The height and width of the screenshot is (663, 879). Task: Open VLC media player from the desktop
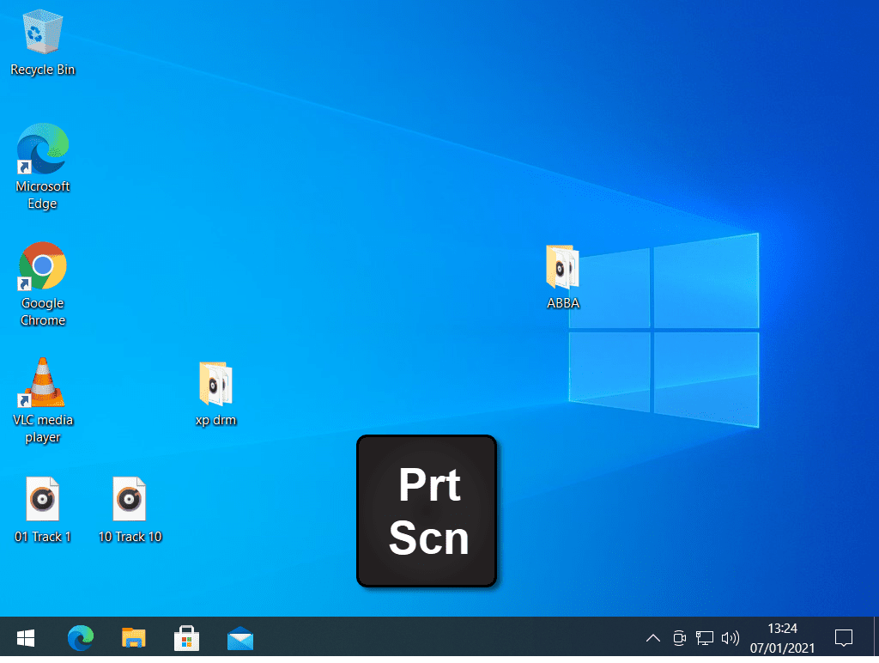coord(43,382)
